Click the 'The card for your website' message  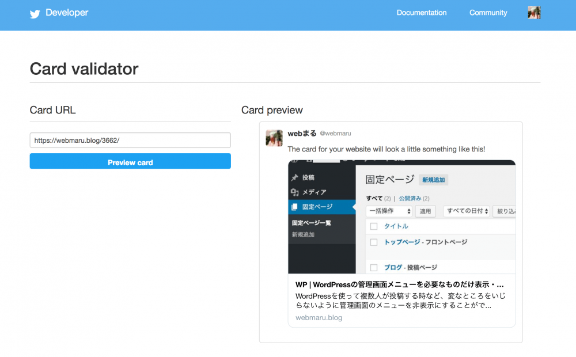pyautogui.click(x=386, y=149)
